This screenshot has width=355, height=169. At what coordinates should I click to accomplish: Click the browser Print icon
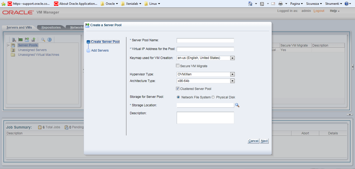(x=281, y=4)
